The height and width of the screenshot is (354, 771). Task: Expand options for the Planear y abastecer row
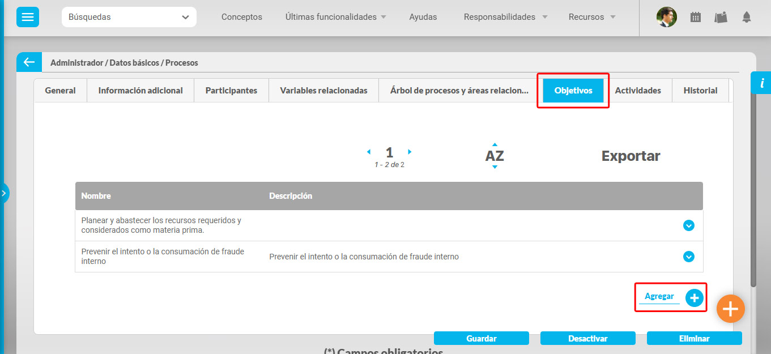pos(688,225)
